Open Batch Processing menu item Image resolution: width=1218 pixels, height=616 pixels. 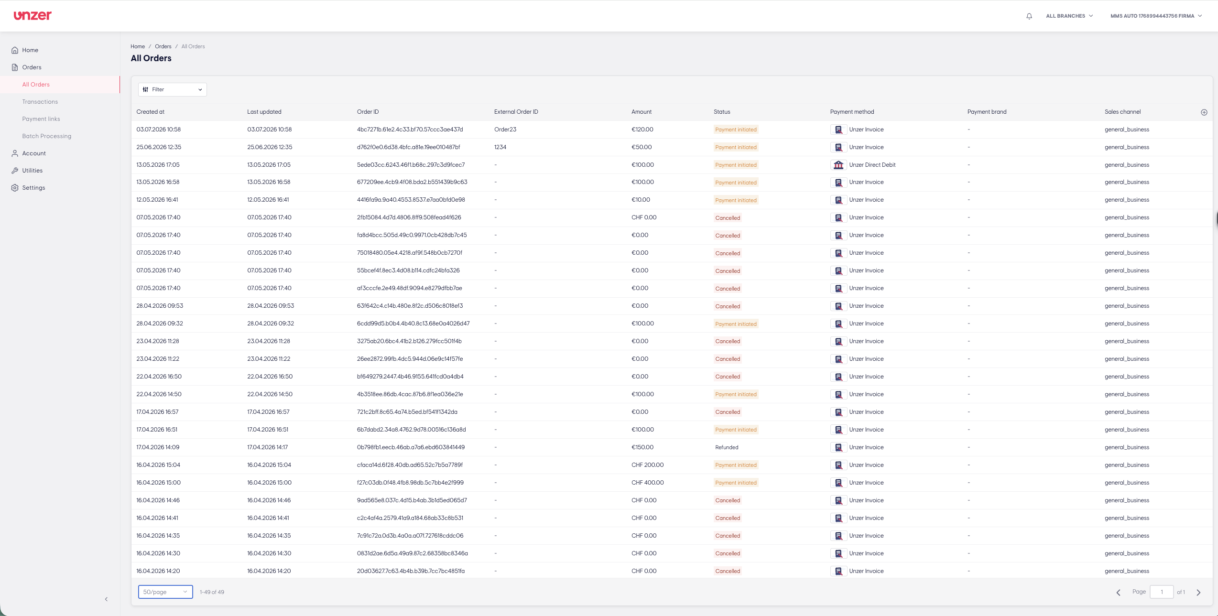47,136
